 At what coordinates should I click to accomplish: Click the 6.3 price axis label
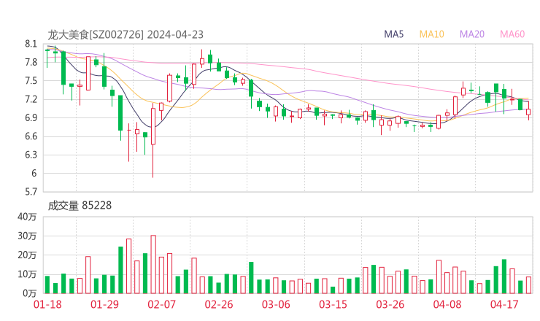tap(31, 155)
